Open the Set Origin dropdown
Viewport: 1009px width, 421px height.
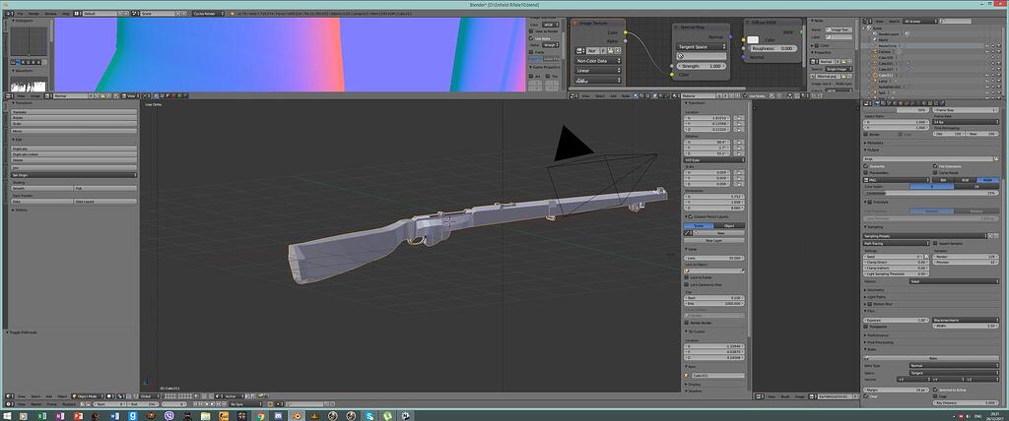point(74,175)
